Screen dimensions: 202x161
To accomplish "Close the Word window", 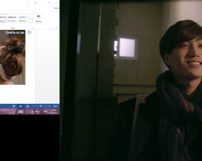I will point(56,3).
